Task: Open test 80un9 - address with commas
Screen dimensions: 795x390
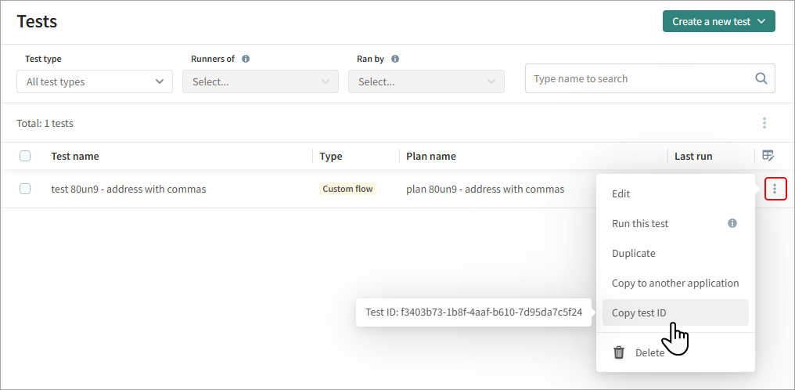Action: pyautogui.click(x=128, y=189)
